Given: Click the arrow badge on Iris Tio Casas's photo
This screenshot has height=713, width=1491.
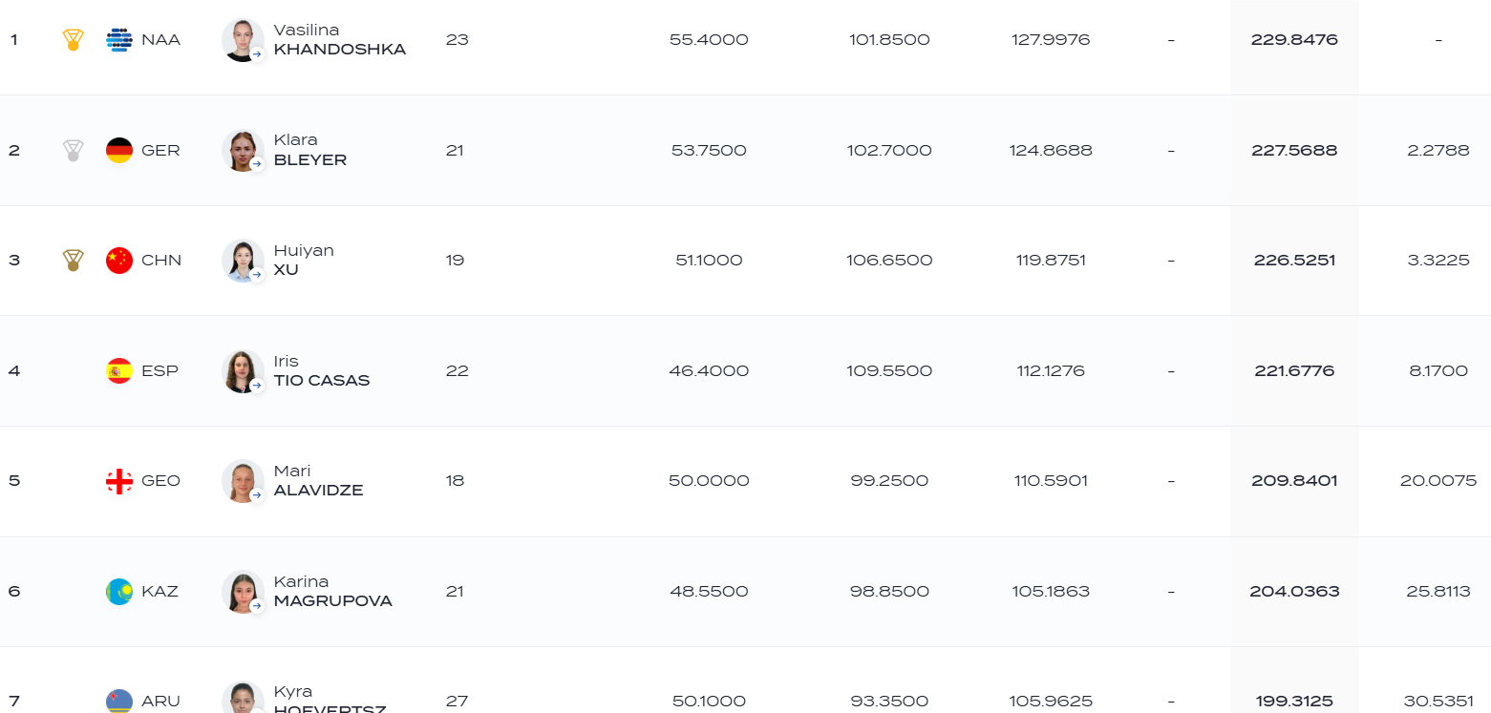Looking at the screenshot, I should click(x=257, y=386).
